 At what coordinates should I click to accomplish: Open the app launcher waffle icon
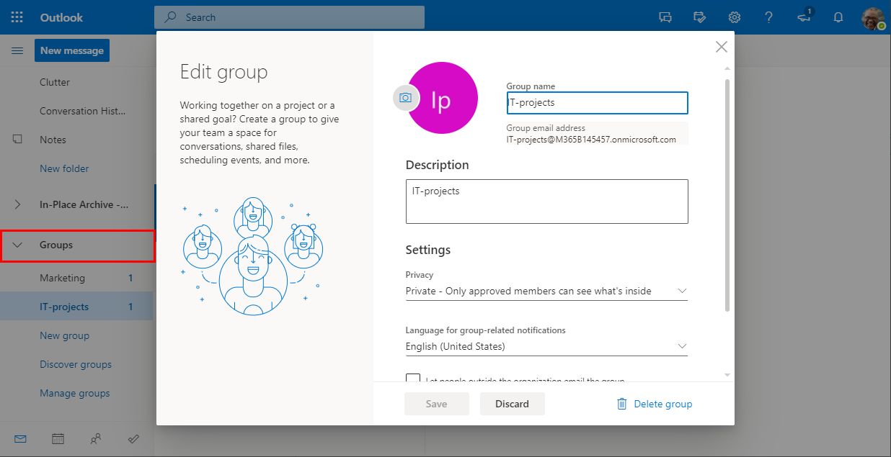click(17, 17)
